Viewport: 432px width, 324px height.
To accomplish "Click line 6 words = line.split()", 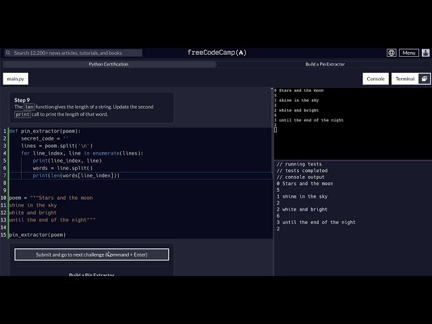I will point(63,168).
